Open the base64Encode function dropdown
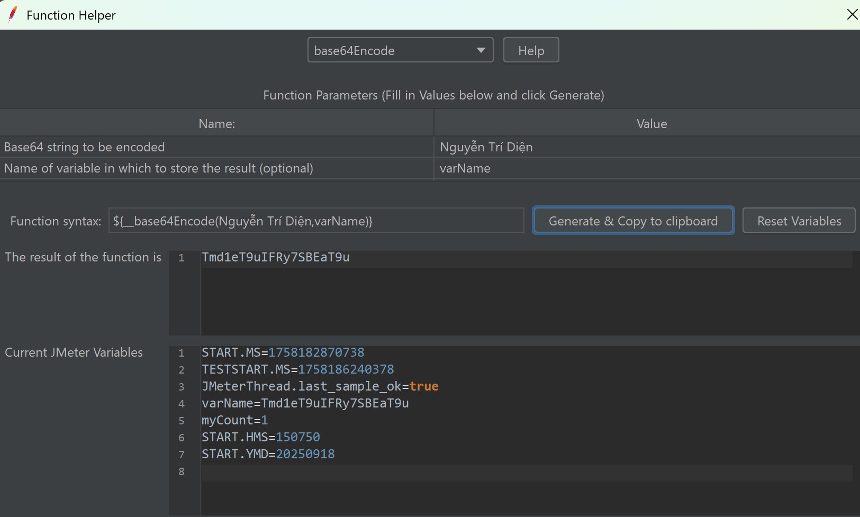 tap(400, 50)
